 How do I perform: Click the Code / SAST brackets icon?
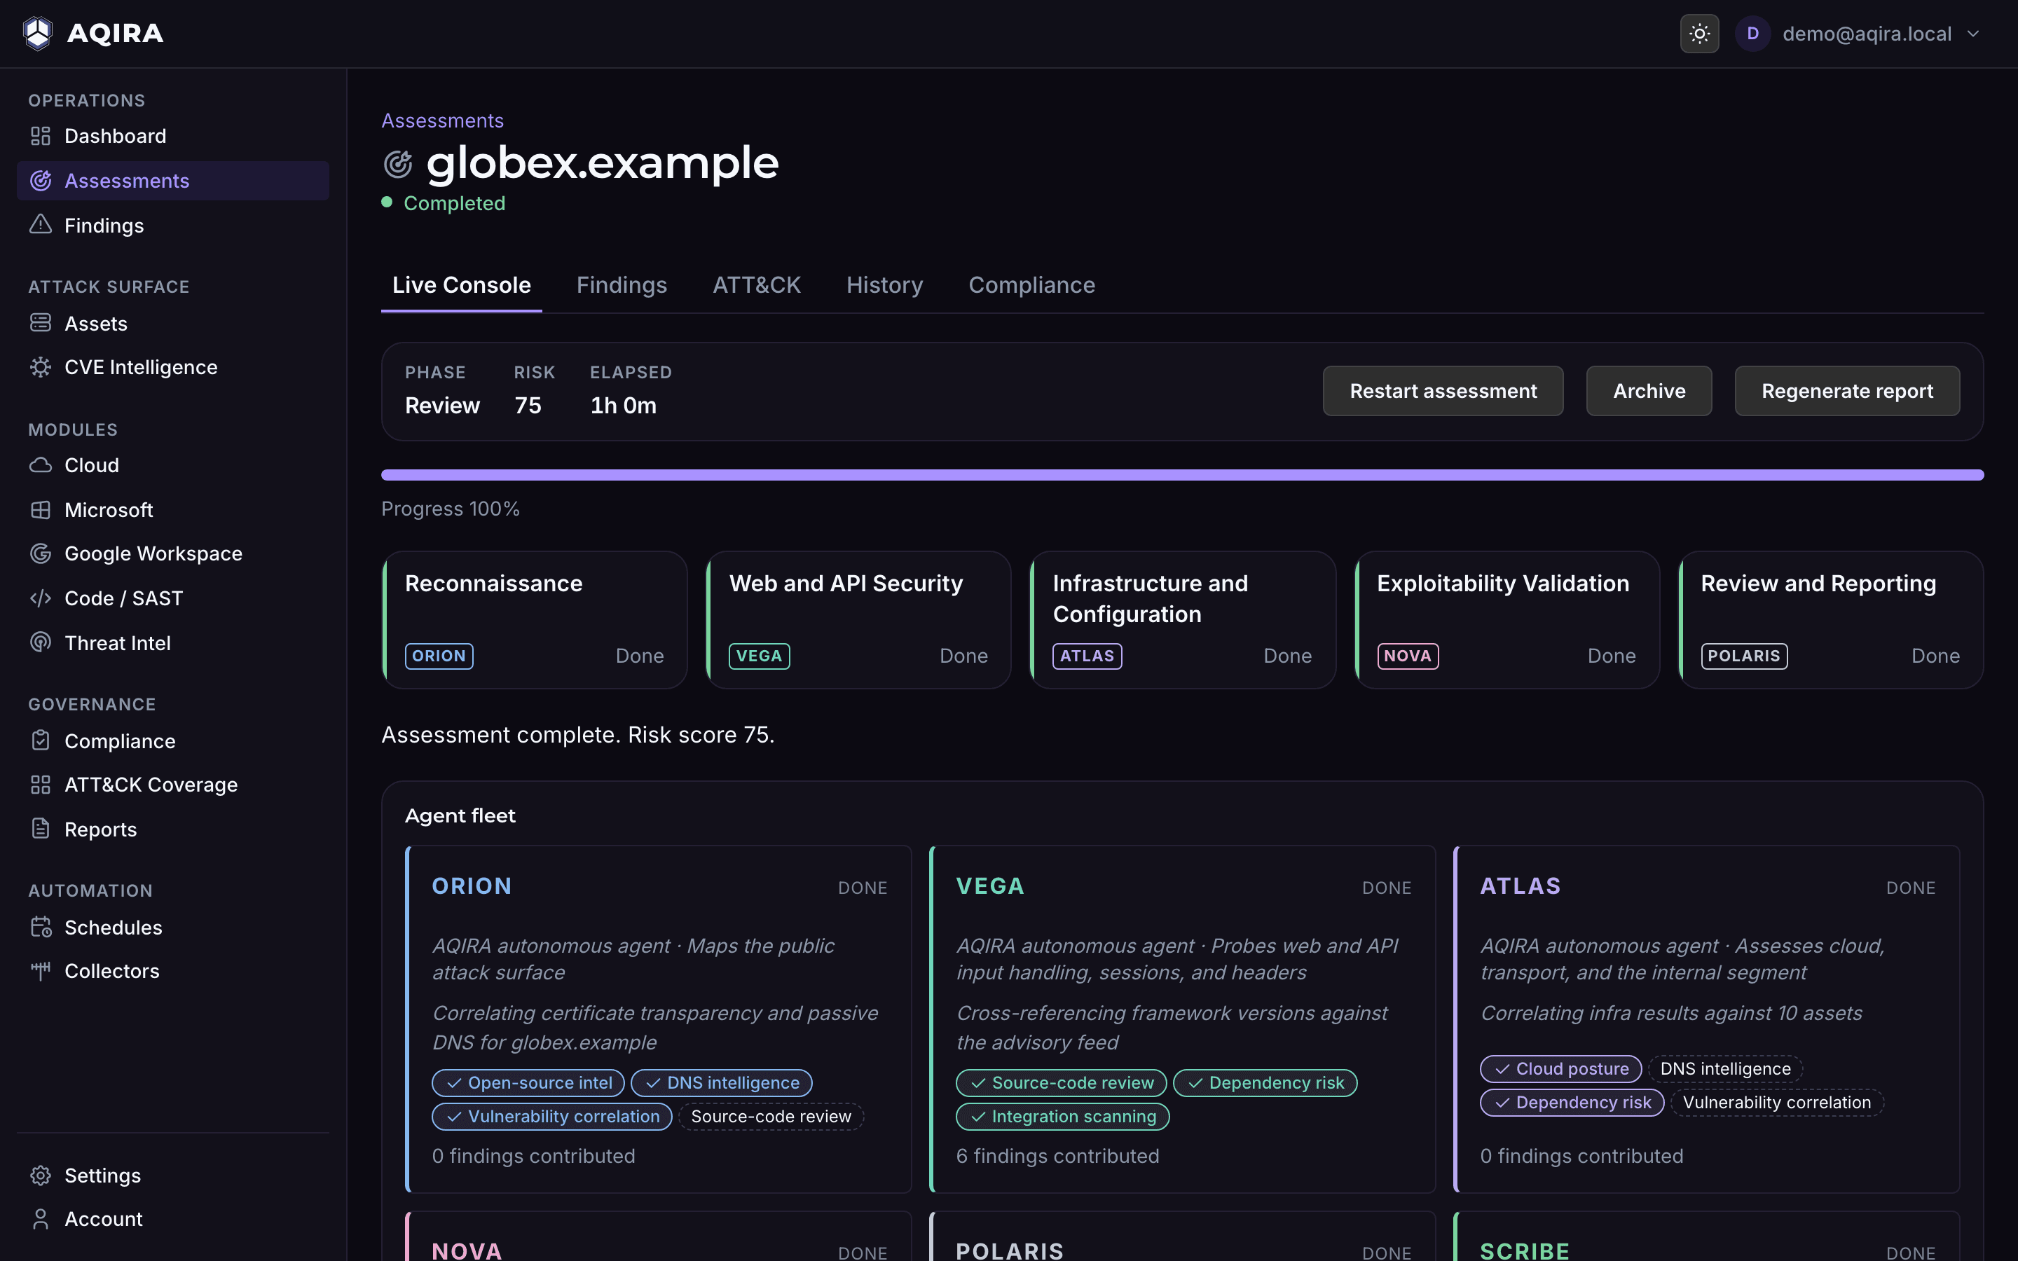[x=40, y=598]
